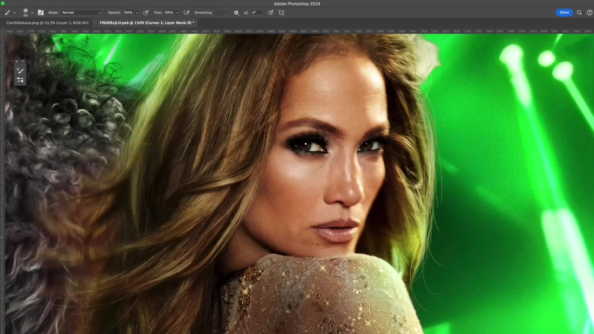The height and width of the screenshot is (334, 594).
Task: Open the Search magnifier icon
Action: [579, 13]
